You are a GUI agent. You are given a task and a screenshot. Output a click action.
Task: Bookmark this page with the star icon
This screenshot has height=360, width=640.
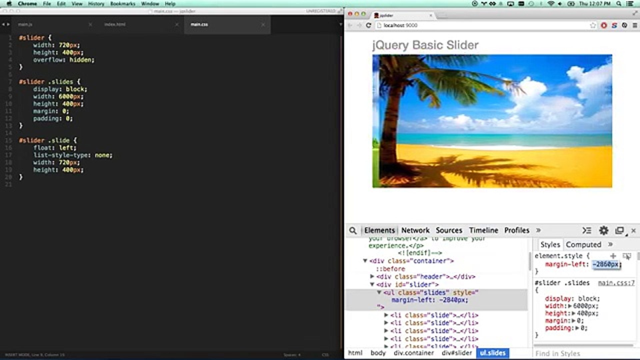593,25
